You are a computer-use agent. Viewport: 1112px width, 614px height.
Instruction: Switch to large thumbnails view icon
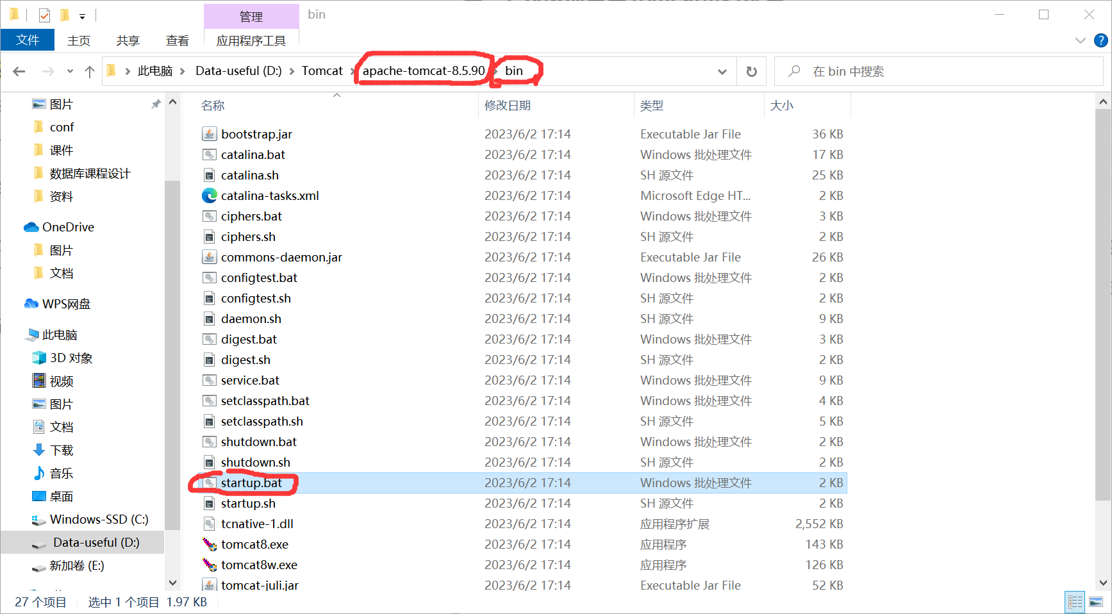tap(1096, 602)
